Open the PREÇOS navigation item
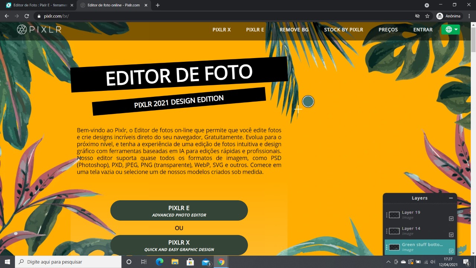The width and height of the screenshot is (476, 268). coord(388,29)
